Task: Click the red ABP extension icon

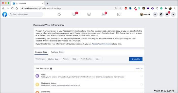Action: (126, 8)
